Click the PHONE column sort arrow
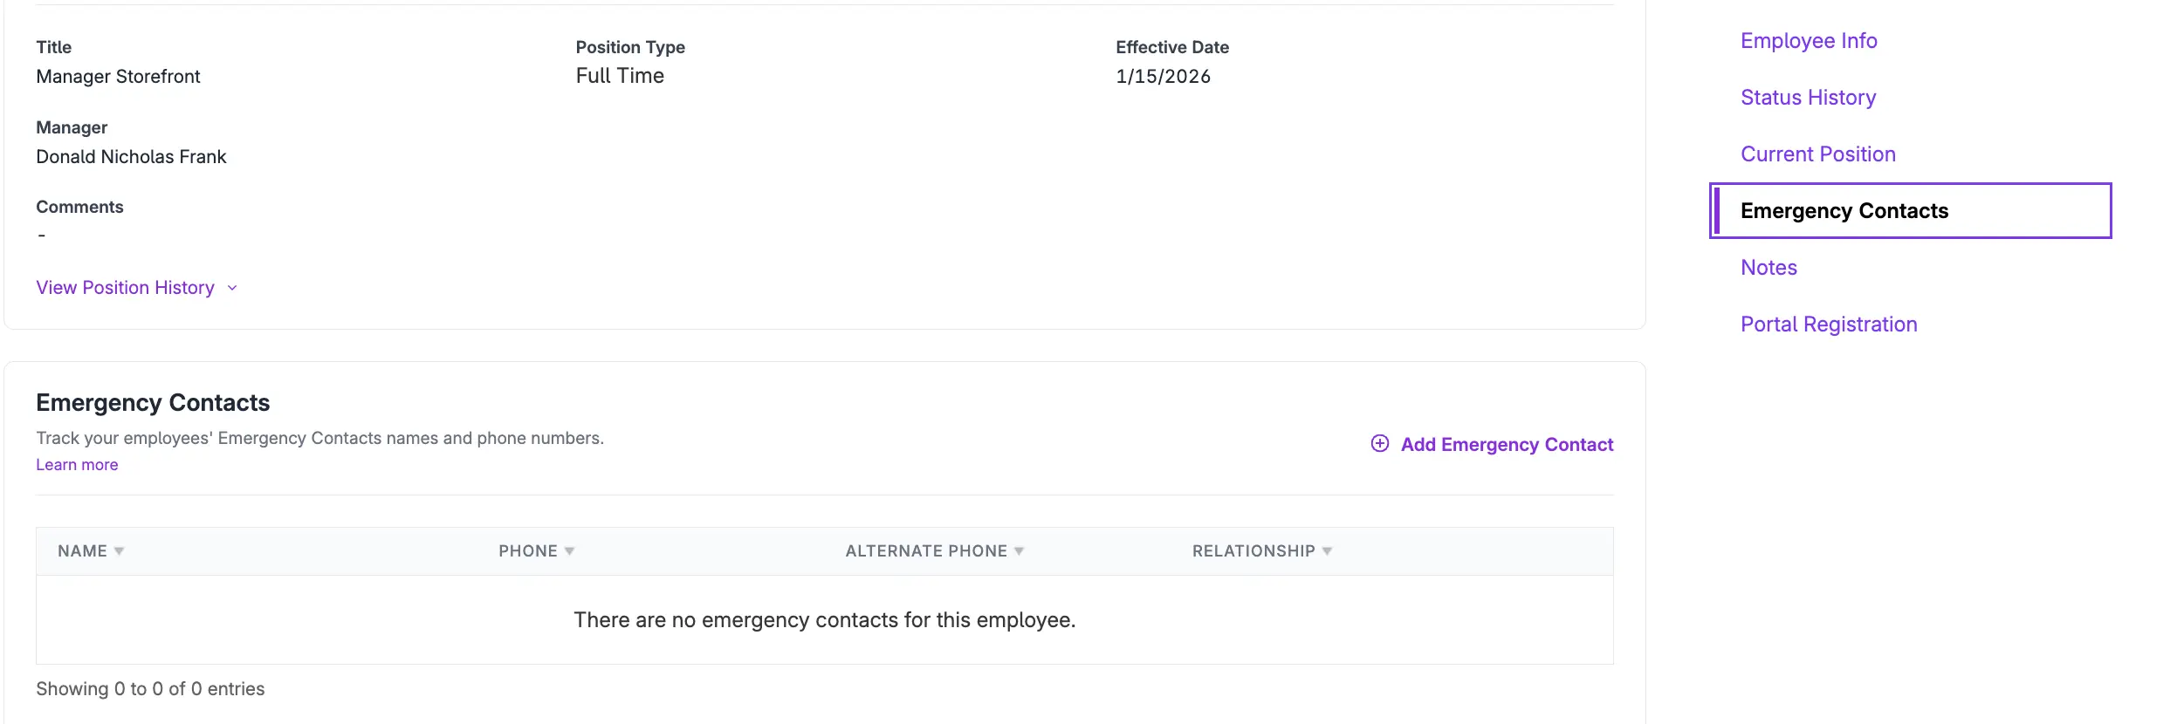Viewport: 2184px width, 724px height. [570, 550]
